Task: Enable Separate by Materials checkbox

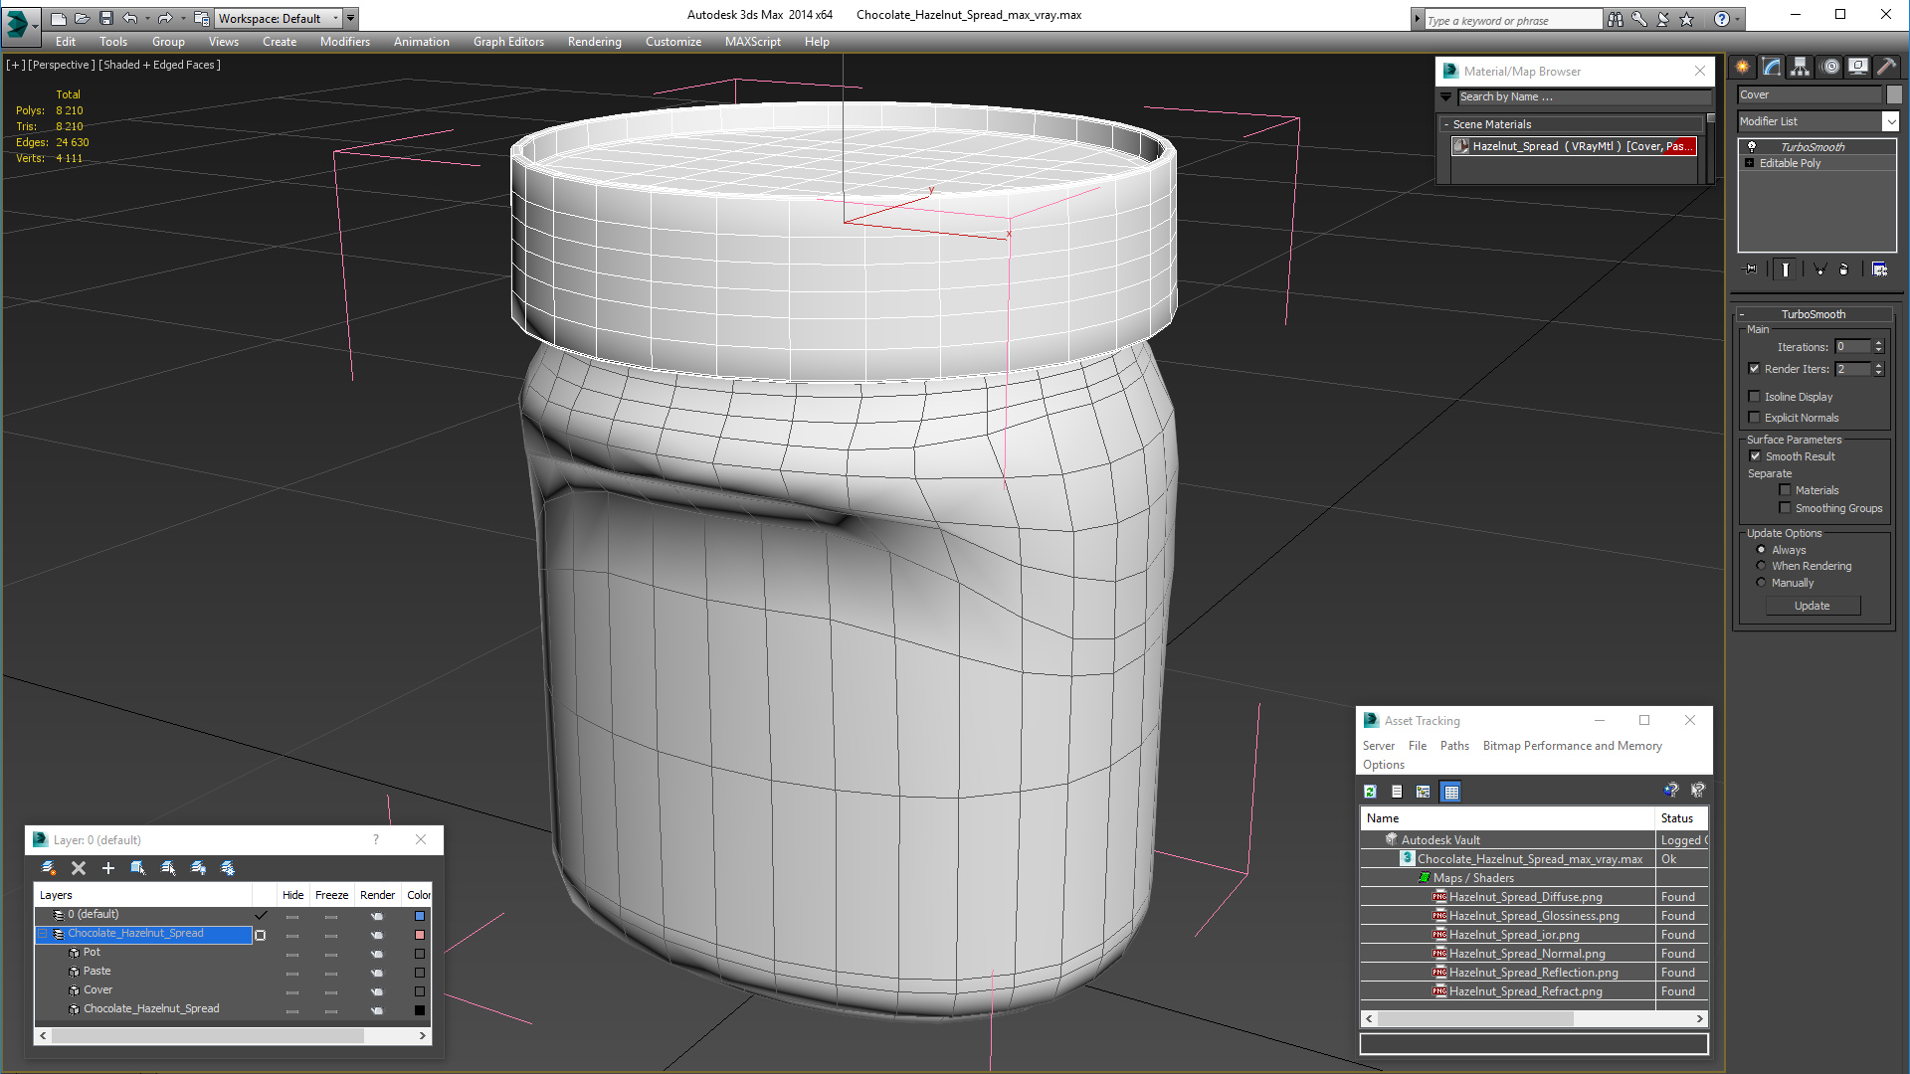Action: pos(1785,490)
